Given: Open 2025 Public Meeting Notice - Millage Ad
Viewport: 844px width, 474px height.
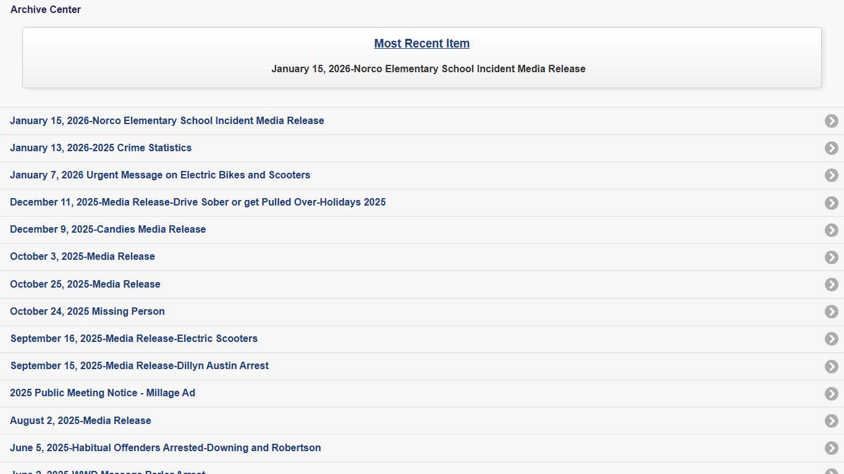Looking at the screenshot, I should (x=103, y=393).
